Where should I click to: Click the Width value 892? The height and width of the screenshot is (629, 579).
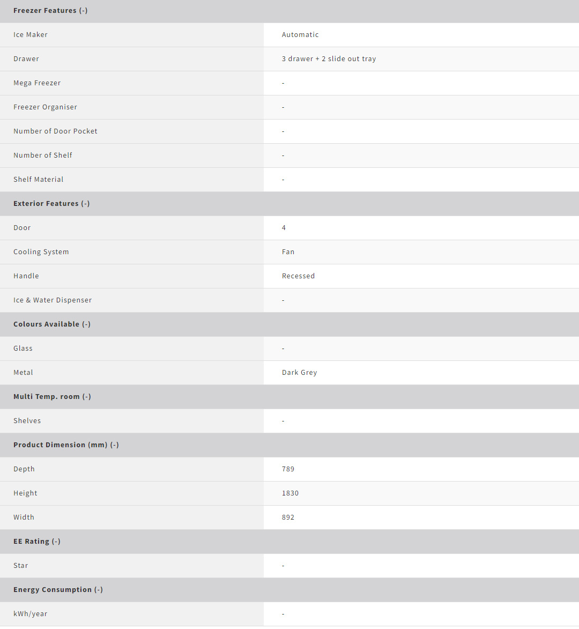(288, 517)
